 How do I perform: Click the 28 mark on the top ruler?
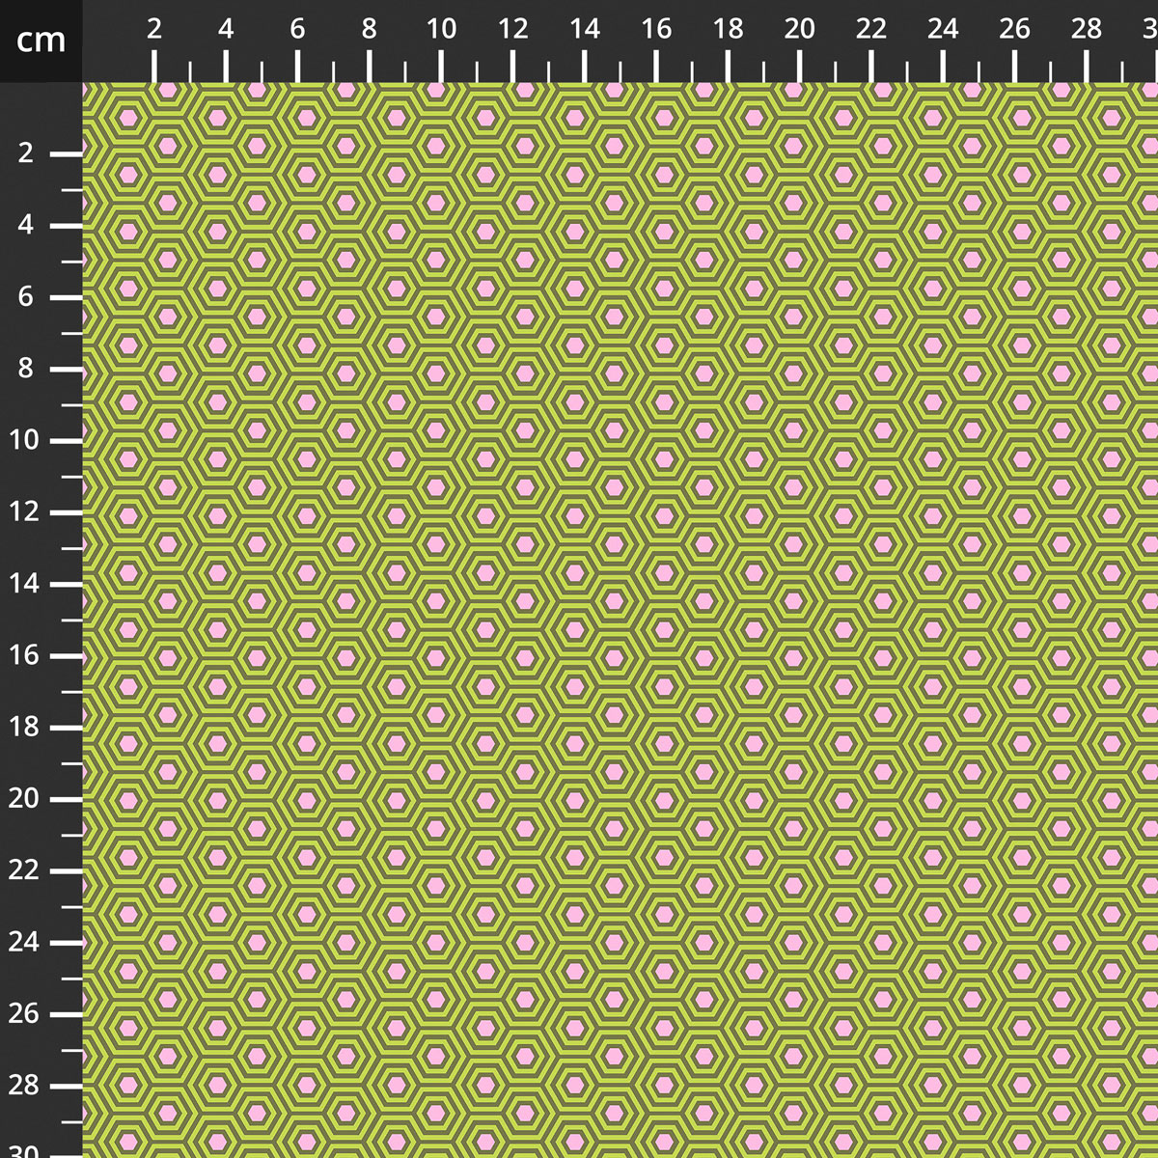point(1087,30)
